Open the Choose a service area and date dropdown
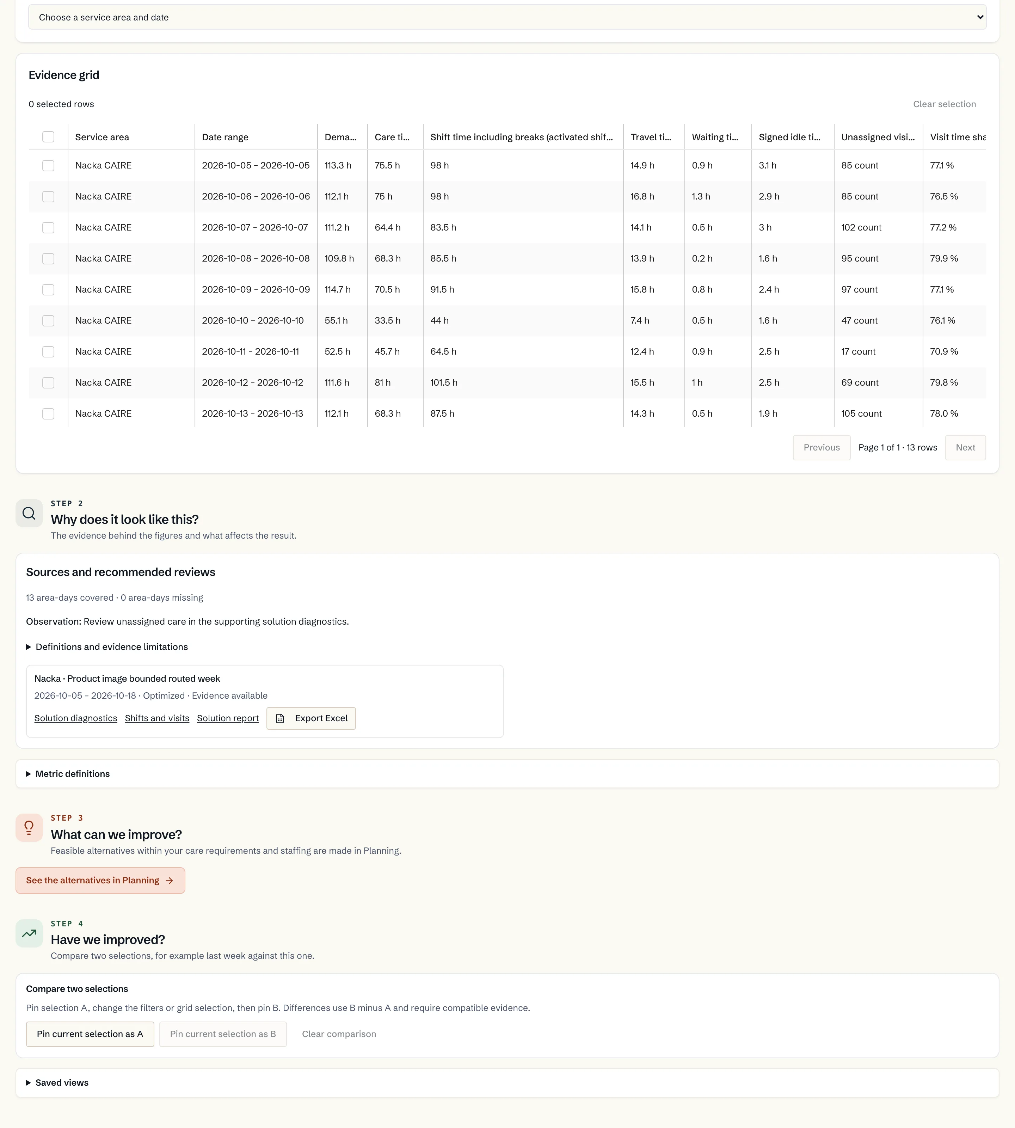This screenshot has height=1128, width=1015. point(507,17)
